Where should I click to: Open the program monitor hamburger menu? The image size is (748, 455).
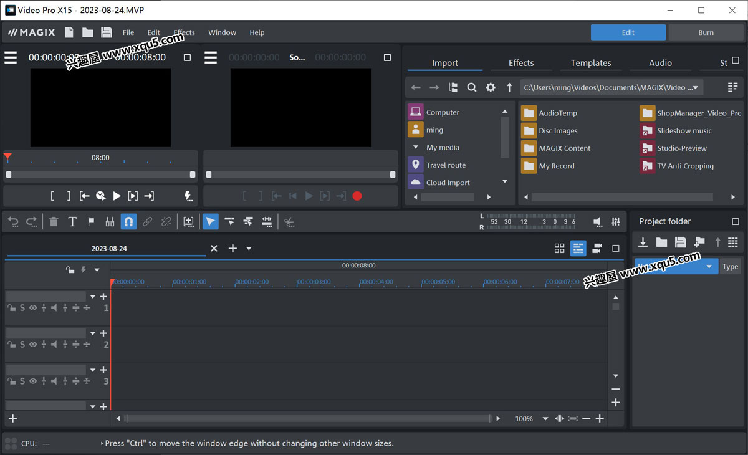click(x=11, y=57)
